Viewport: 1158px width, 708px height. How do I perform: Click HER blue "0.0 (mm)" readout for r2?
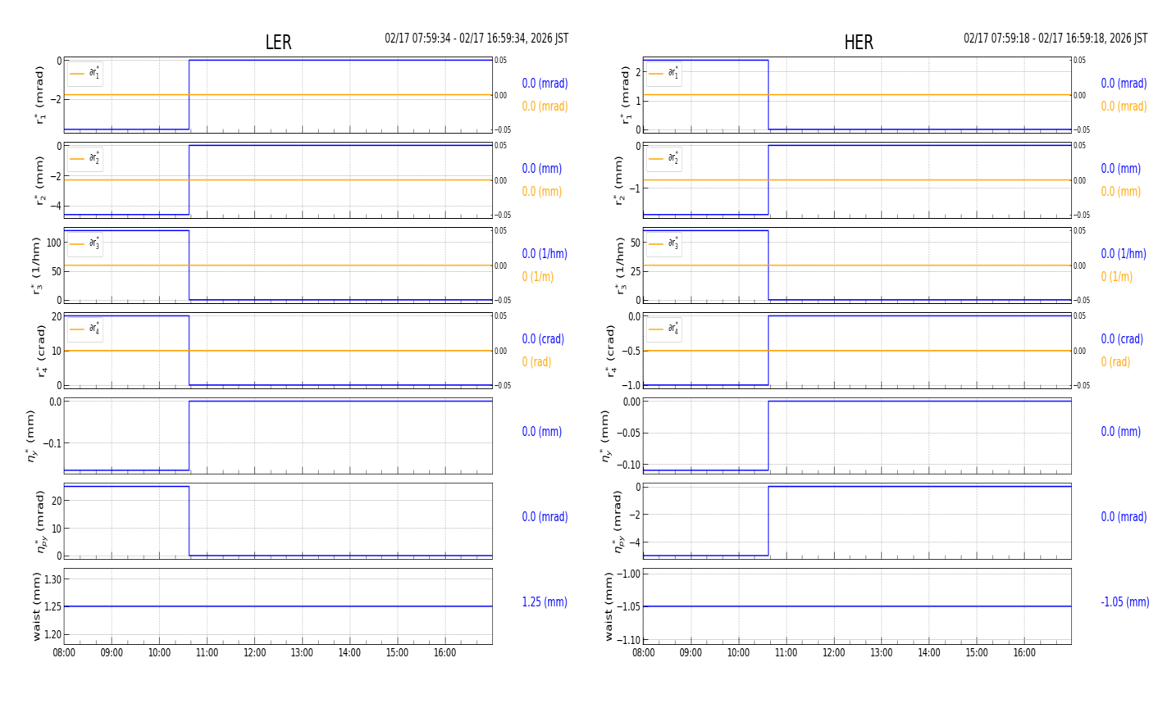coord(1120,169)
